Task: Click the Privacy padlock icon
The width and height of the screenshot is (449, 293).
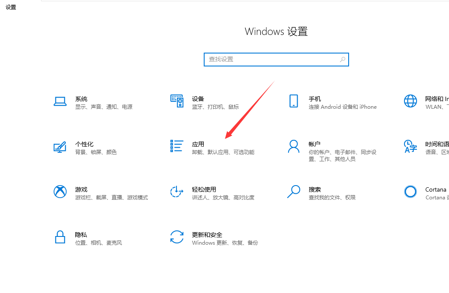Action: [60, 237]
